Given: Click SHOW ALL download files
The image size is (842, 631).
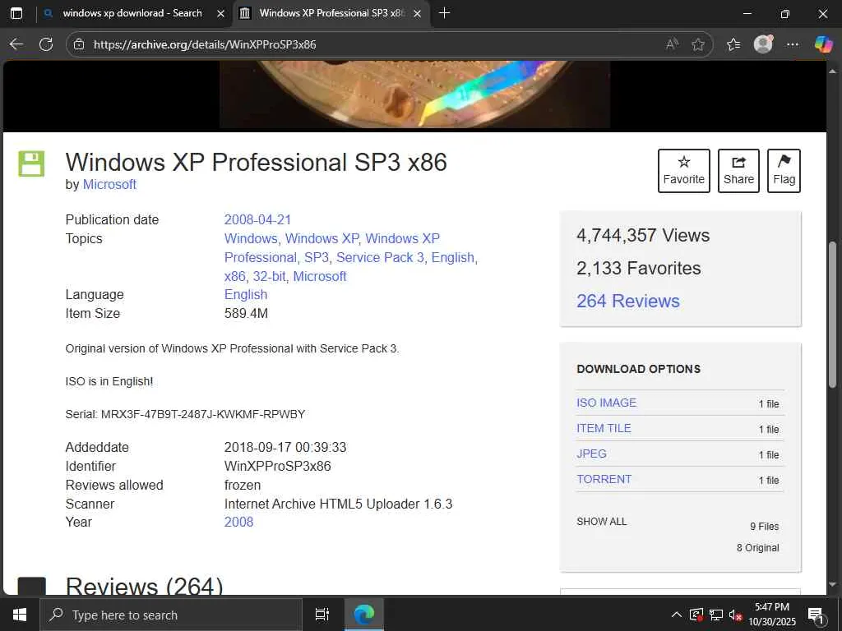Looking at the screenshot, I should (601, 522).
